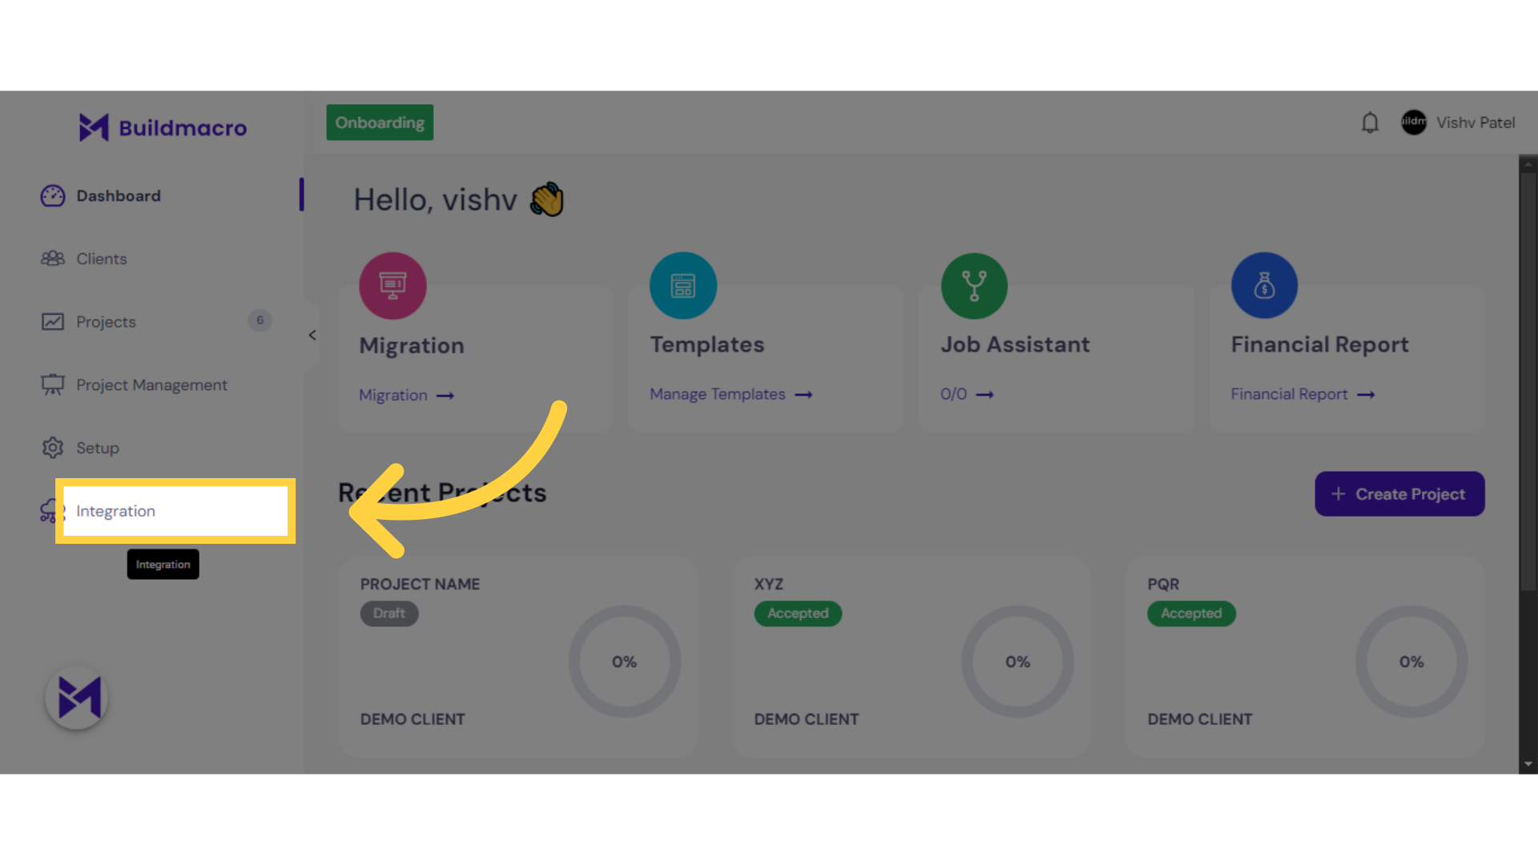This screenshot has height=865, width=1538.
Task: Collapse the sidebar with chevron
Action: coord(312,336)
